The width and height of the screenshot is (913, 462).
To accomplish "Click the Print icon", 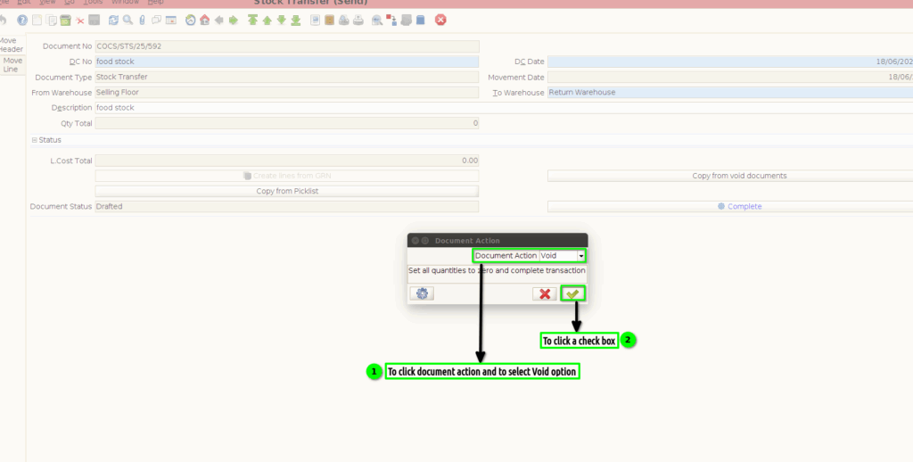I will point(358,21).
